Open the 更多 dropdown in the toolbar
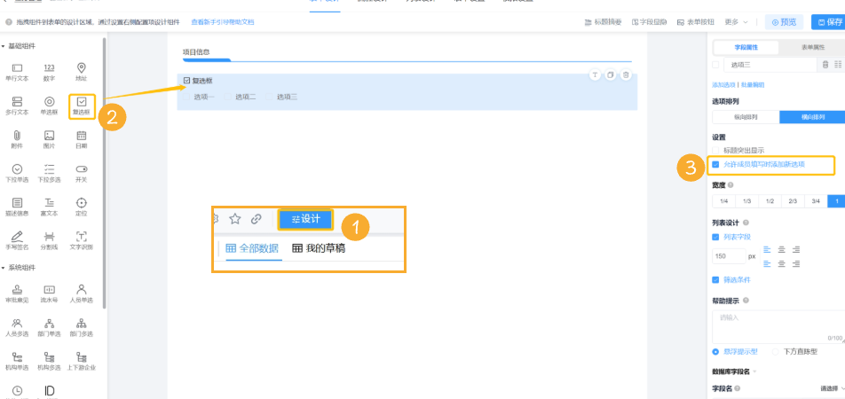The width and height of the screenshot is (845, 399). click(736, 22)
